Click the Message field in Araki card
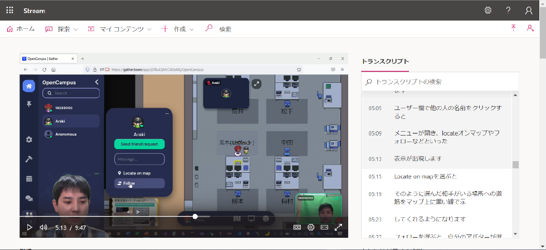The height and width of the screenshot is (250, 546). pos(139,159)
